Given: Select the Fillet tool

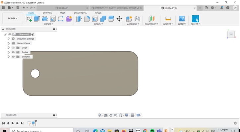Looking at the screenshot, I should 87,19.
